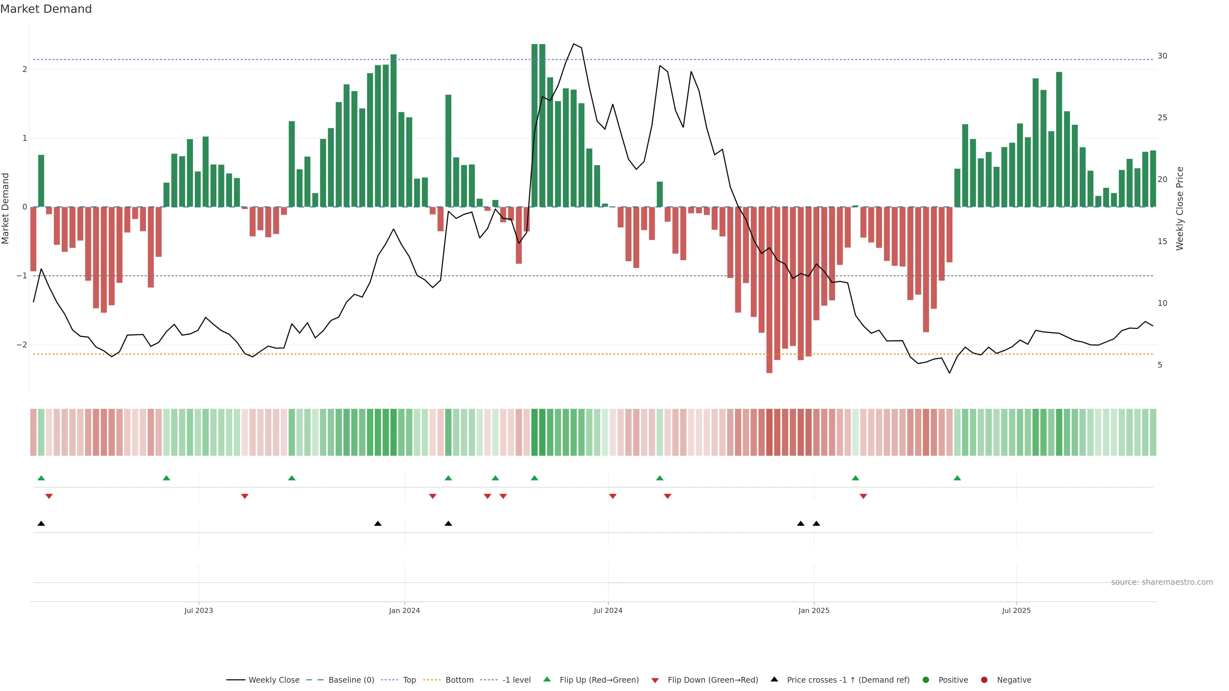Click black triangle marker just before Jan 2024
This screenshot has width=1229, height=691.
point(378,524)
